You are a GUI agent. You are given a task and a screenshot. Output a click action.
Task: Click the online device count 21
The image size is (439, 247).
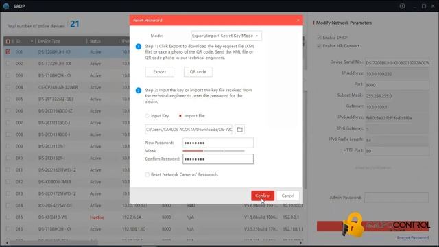[x=75, y=24]
